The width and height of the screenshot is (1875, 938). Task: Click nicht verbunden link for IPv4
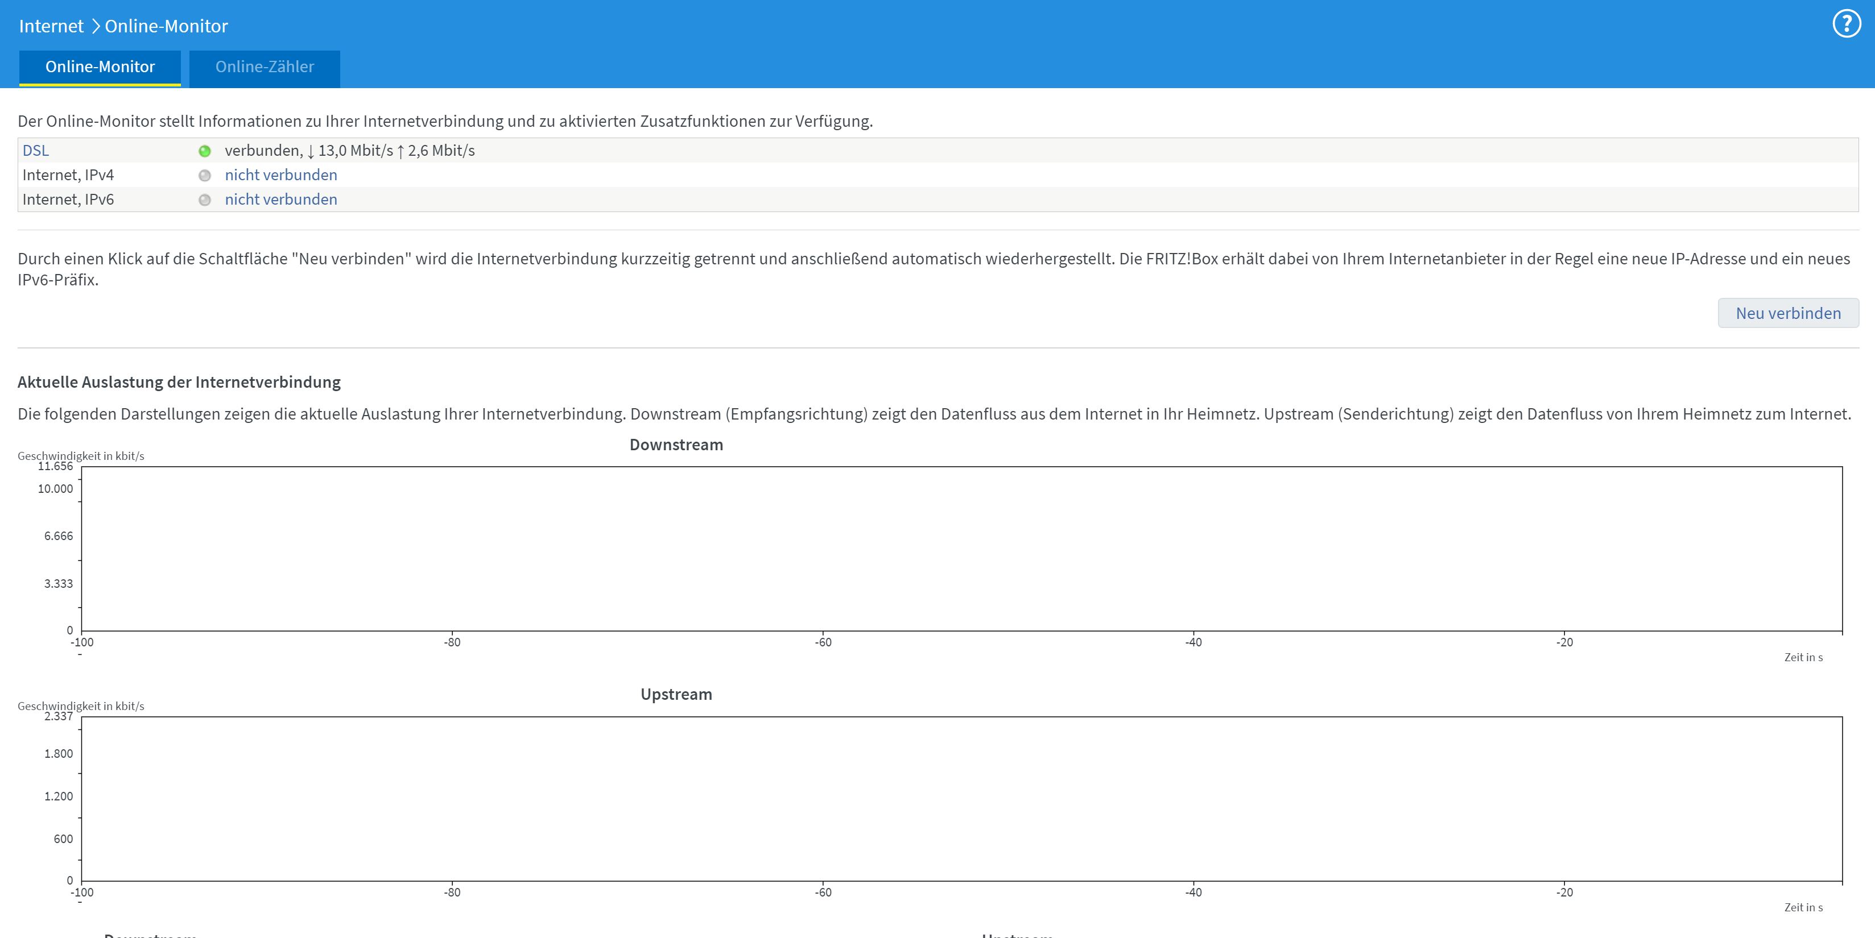click(x=280, y=175)
